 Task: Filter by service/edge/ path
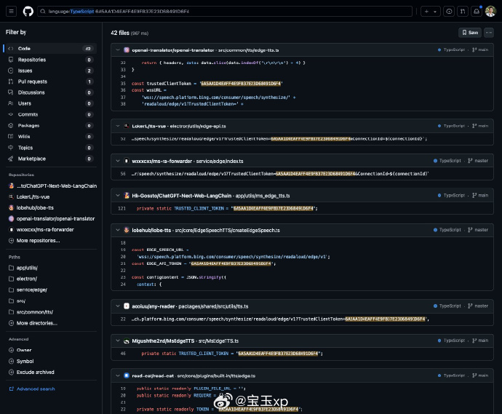(x=28, y=290)
